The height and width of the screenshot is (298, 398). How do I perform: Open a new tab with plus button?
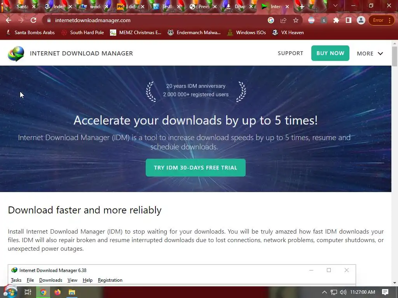click(302, 7)
